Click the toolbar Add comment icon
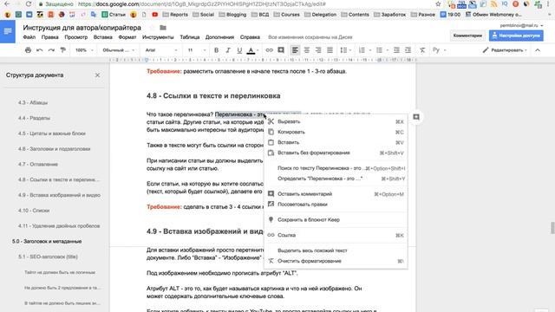This screenshot has height=312, width=555. point(281,50)
